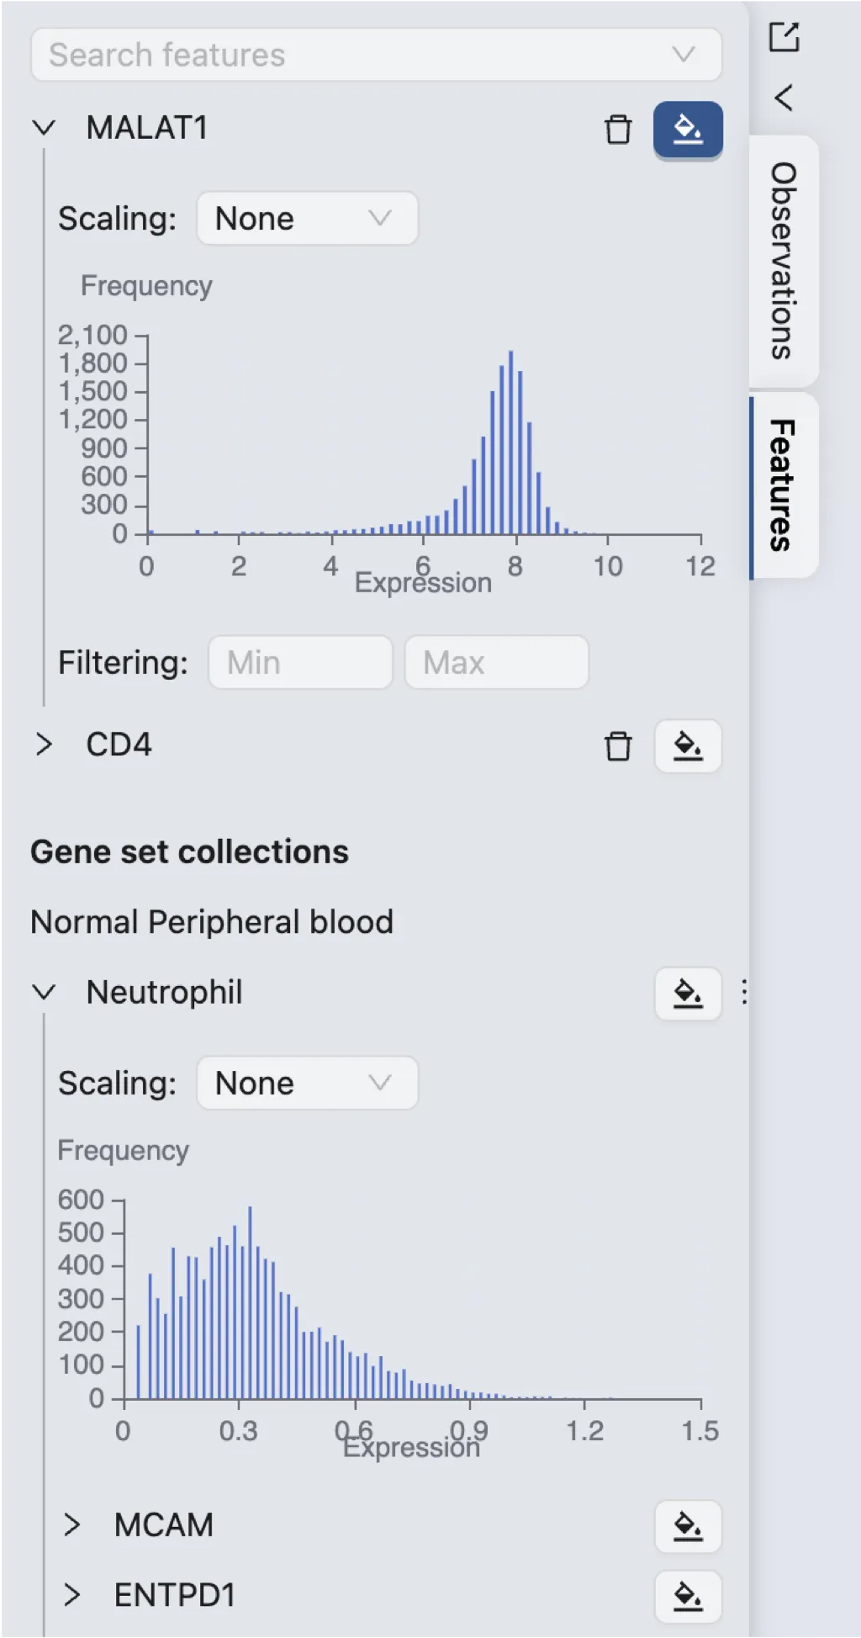Switch to the Observations tab

[784, 261]
